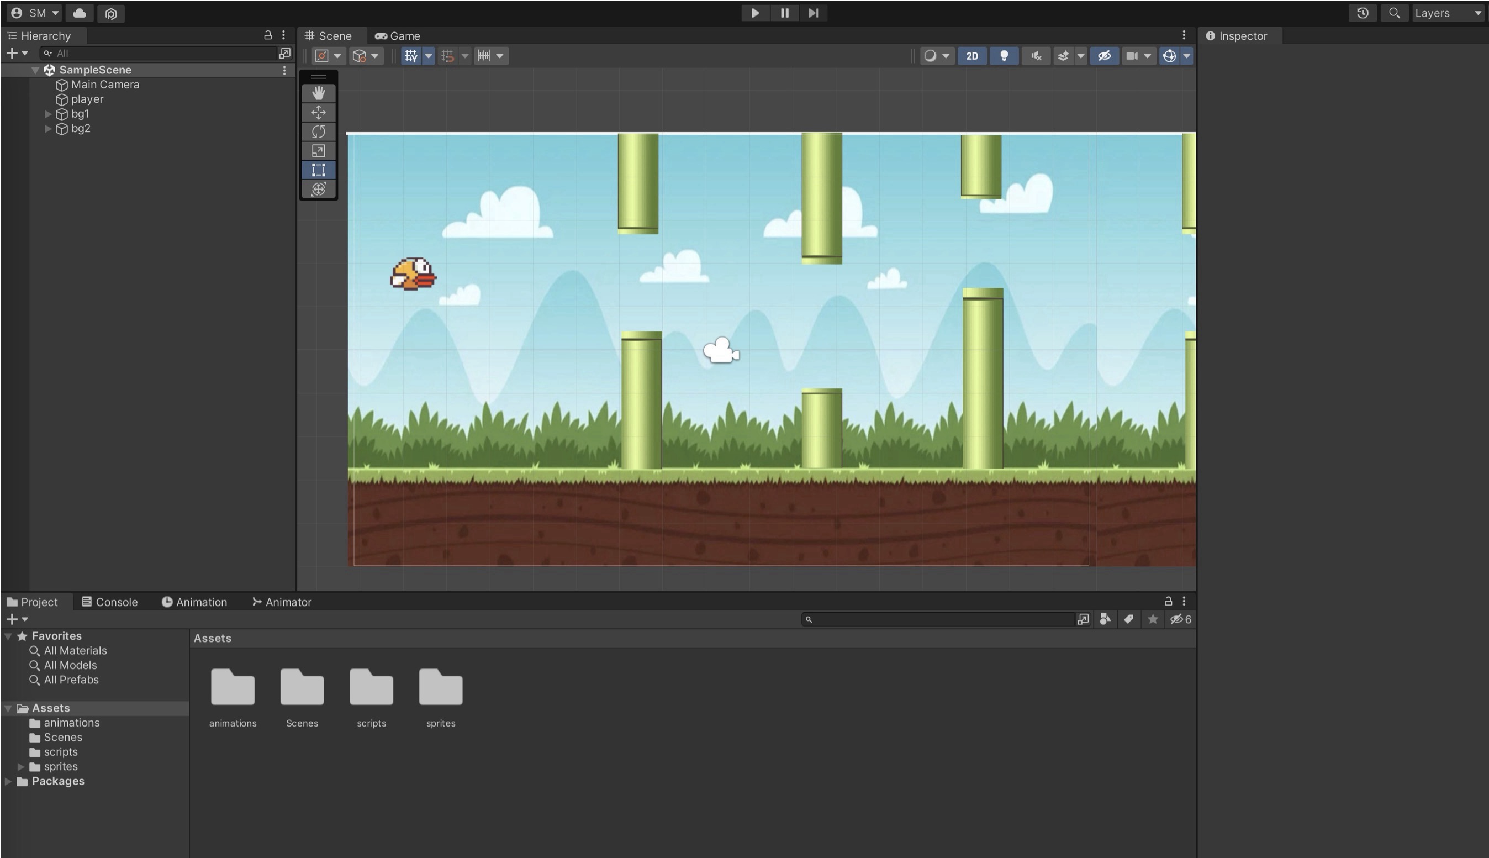Screen dimensions: 1489x858
Task: Click Search by Type icon
Action: [1105, 619]
